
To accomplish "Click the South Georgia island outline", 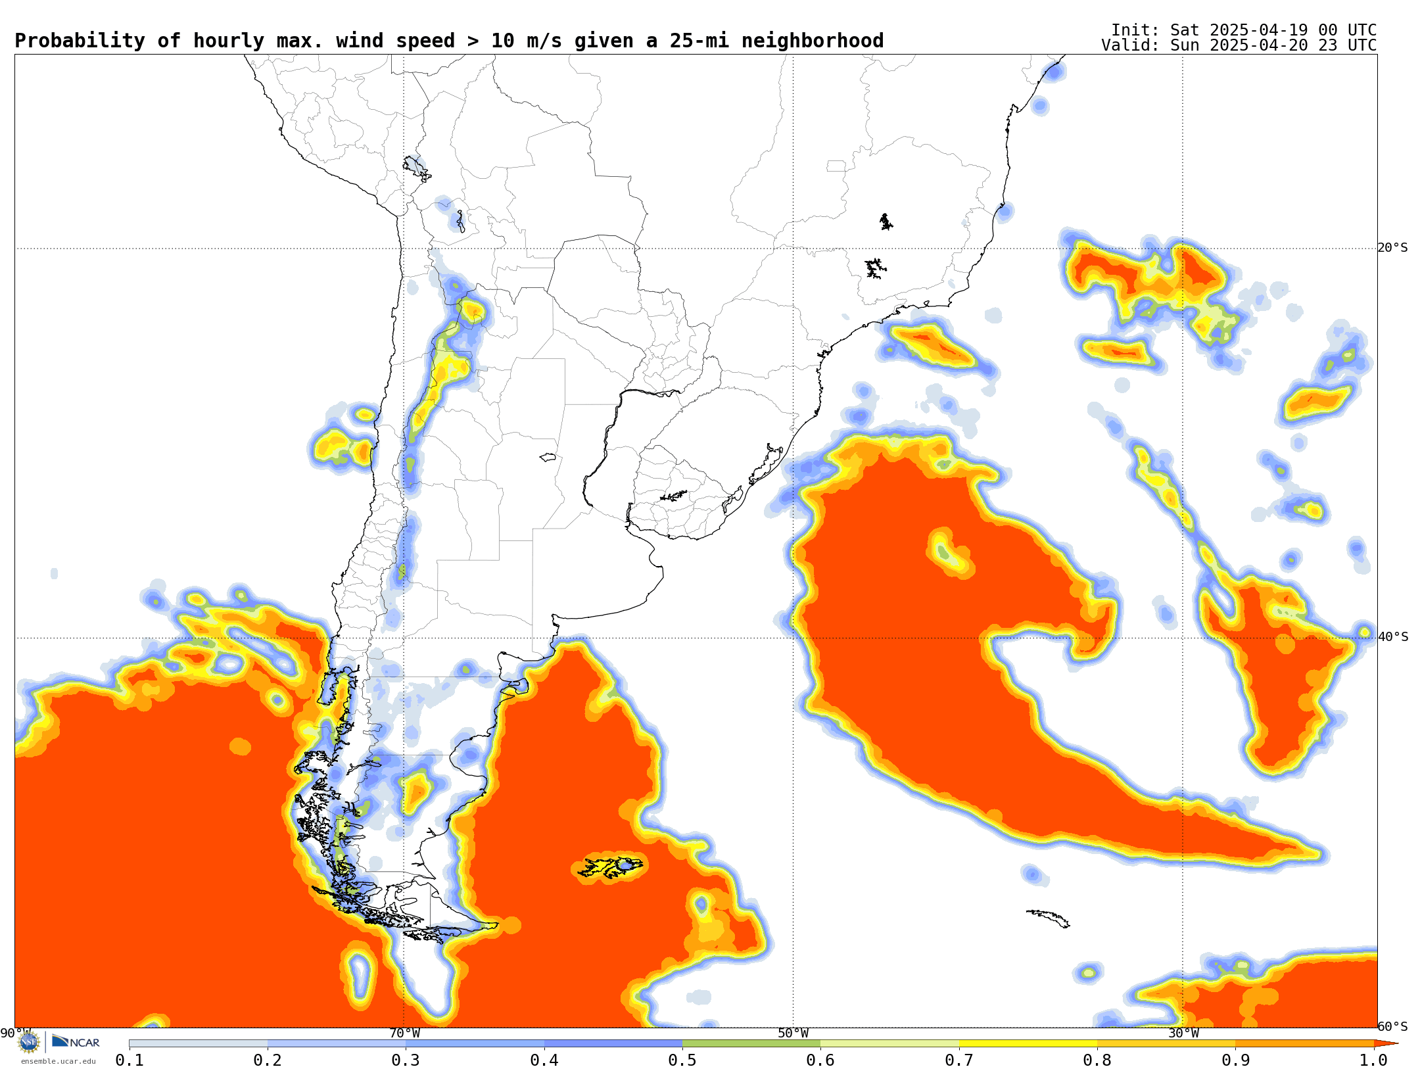I will click(1048, 918).
